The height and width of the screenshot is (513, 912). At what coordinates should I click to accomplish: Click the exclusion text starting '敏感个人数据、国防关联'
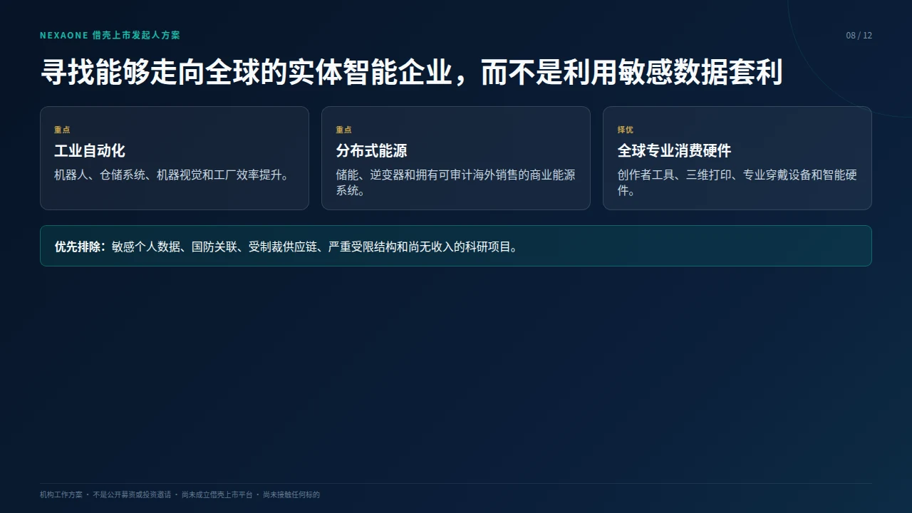tap(316, 247)
